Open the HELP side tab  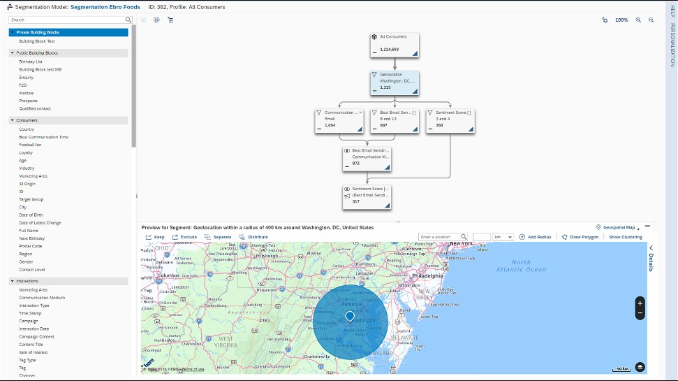[x=672, y=11]
